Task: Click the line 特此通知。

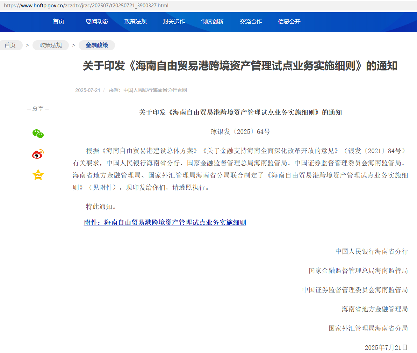Action: coord(101,207)
